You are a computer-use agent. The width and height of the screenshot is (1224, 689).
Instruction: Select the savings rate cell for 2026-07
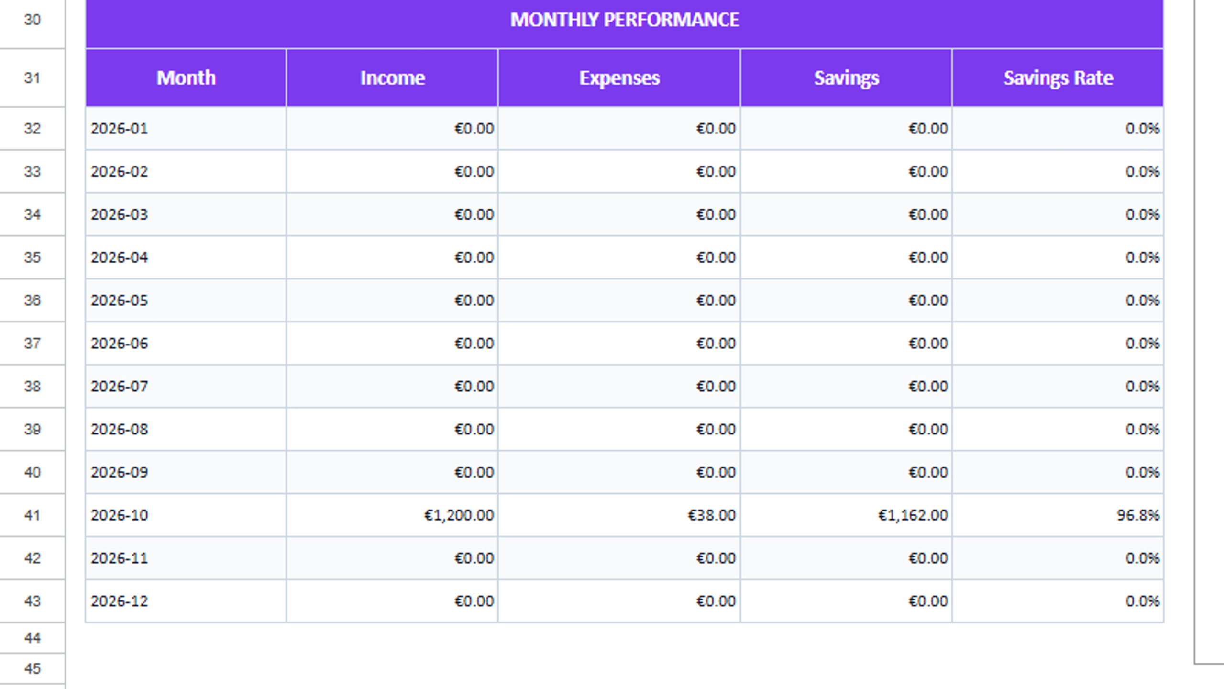point(1058,386)
